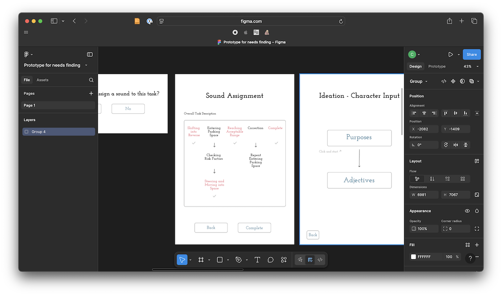Click the white FFFFFF fill swatch
The width and height of the screenshot is (502, 296).
414,257
